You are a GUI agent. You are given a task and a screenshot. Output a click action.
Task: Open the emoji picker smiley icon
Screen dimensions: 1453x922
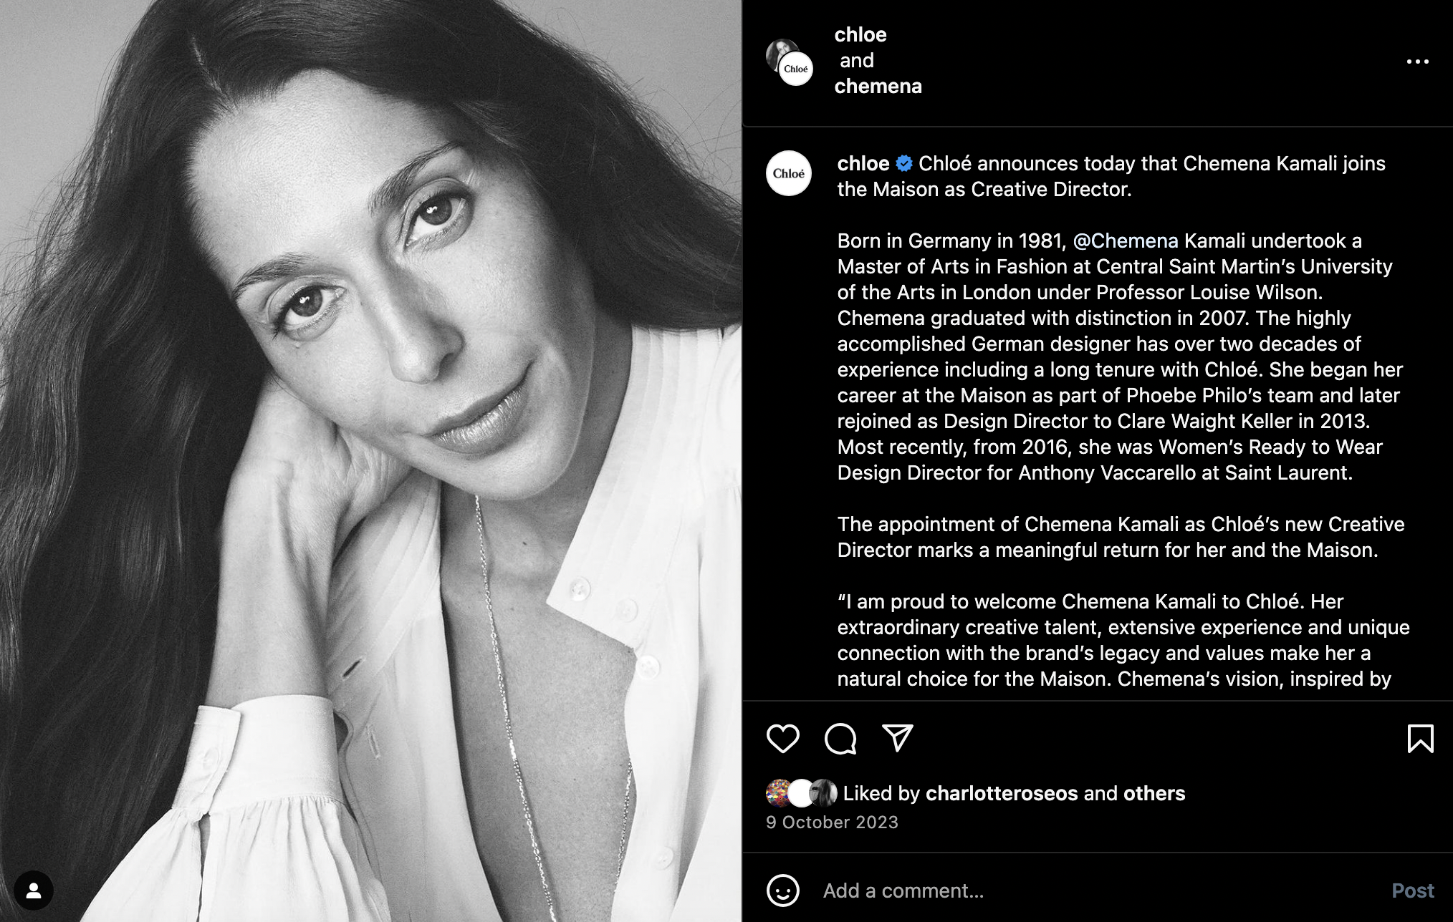(x=782, y=891)
